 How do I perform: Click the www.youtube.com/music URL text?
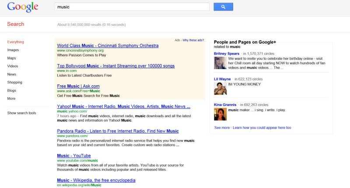pyautogui.click(x=77, y=160)
